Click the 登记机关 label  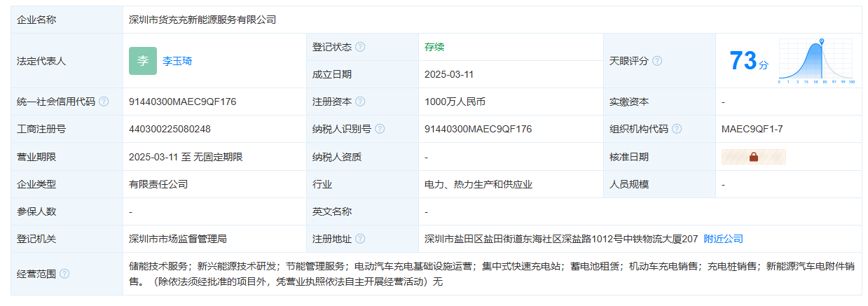click(36, 239)
